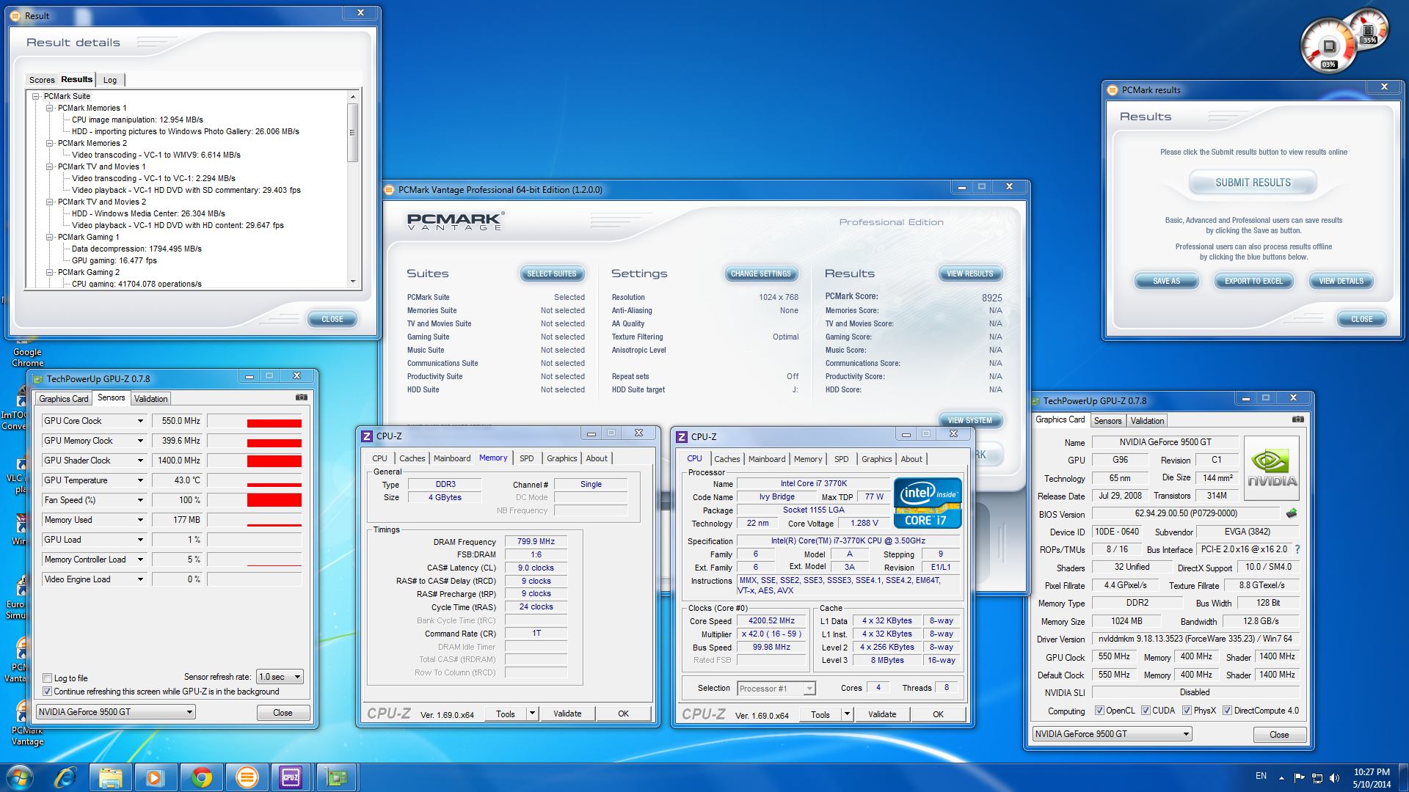Click the PCMark Vantage title bar icon

click(389, 190)
